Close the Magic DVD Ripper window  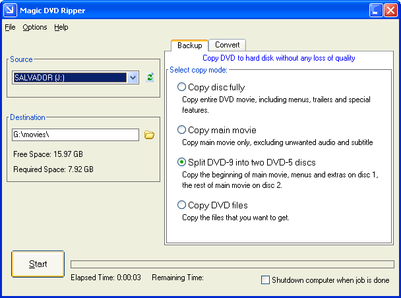pyautogui.click(x=390, y=10)
